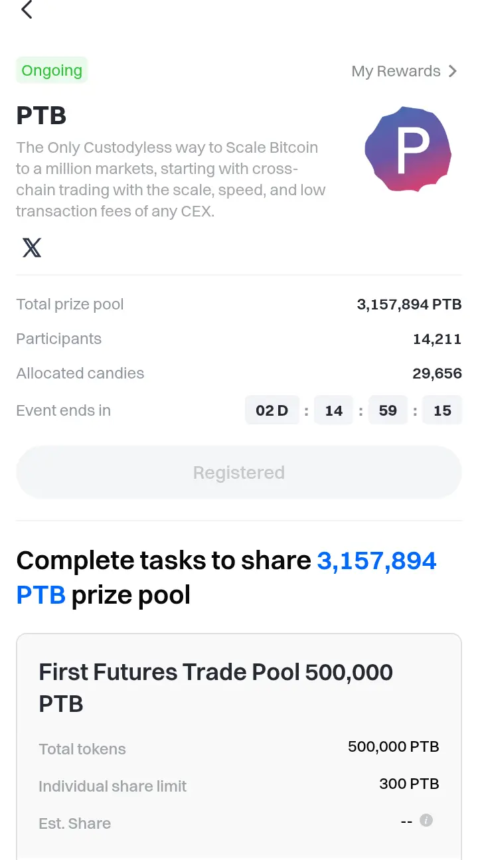Image resolution: width=478 pixels, height=860 pixels.
Task: Open the X (Twitter) social icon
Action: pyautogui.click(x=32, y=248)
